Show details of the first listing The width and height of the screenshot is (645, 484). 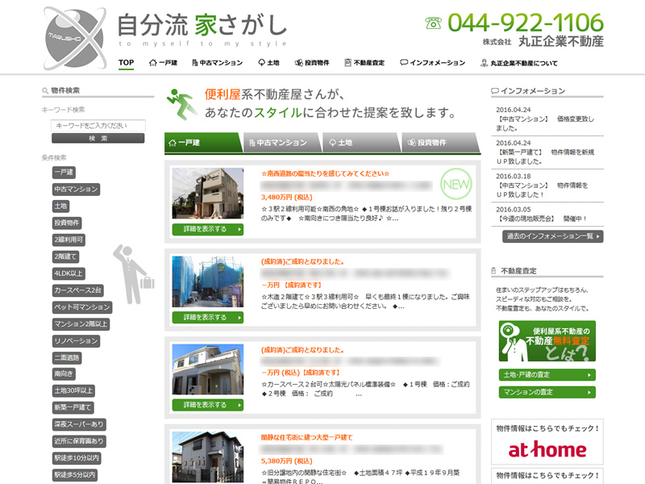pyautogui.click(x=207, y=229)
